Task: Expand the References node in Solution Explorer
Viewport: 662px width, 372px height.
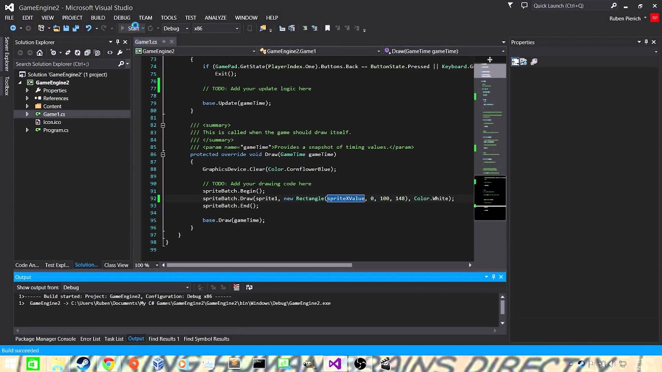Action: click(27, 98)
